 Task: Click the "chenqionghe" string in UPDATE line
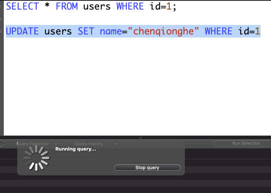163,31
